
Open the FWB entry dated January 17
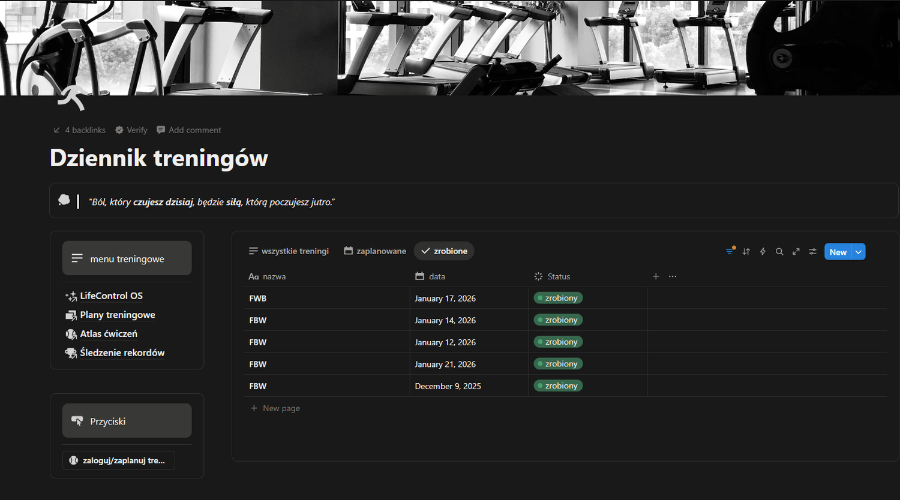258,298
